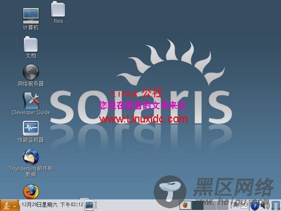Open the 计算机 computer desktop icon
Viewport: 281px width, 211px height.
click(31, 19)
